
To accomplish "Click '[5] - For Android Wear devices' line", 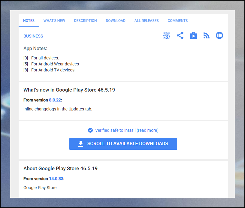I will click(x=51, y=64).
